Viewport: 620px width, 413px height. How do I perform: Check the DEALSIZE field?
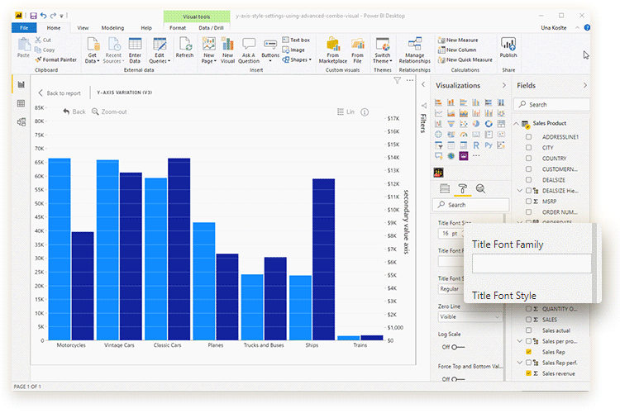[528, 180]
